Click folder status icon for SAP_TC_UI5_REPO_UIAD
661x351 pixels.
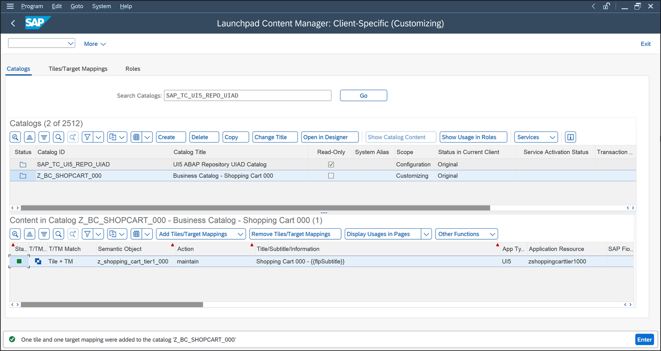(x=23, y=165)
